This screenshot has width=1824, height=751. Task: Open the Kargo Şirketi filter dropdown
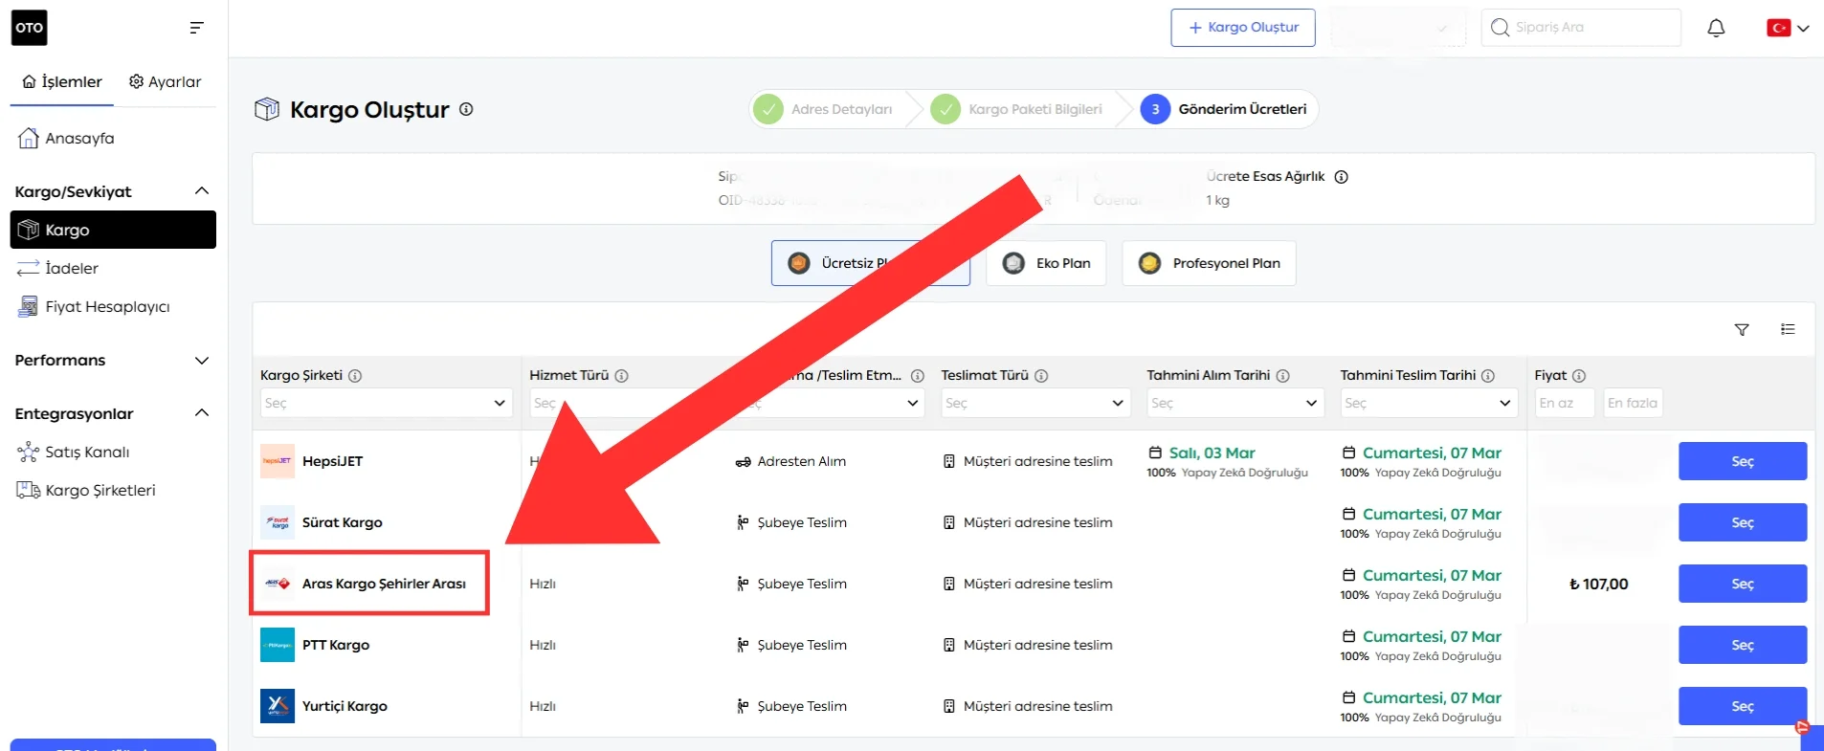(385, 403)
